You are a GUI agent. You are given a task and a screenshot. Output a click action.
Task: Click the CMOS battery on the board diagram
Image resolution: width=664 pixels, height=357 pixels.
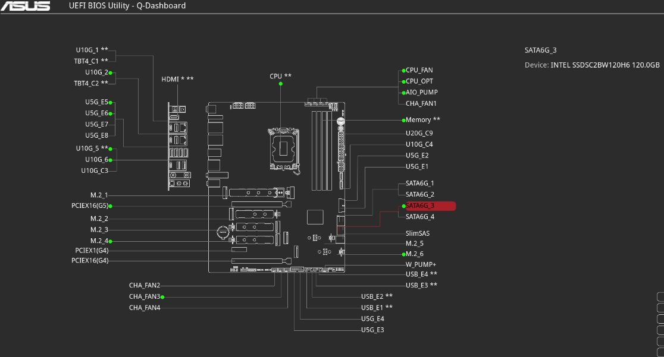(x=223, y=232)
